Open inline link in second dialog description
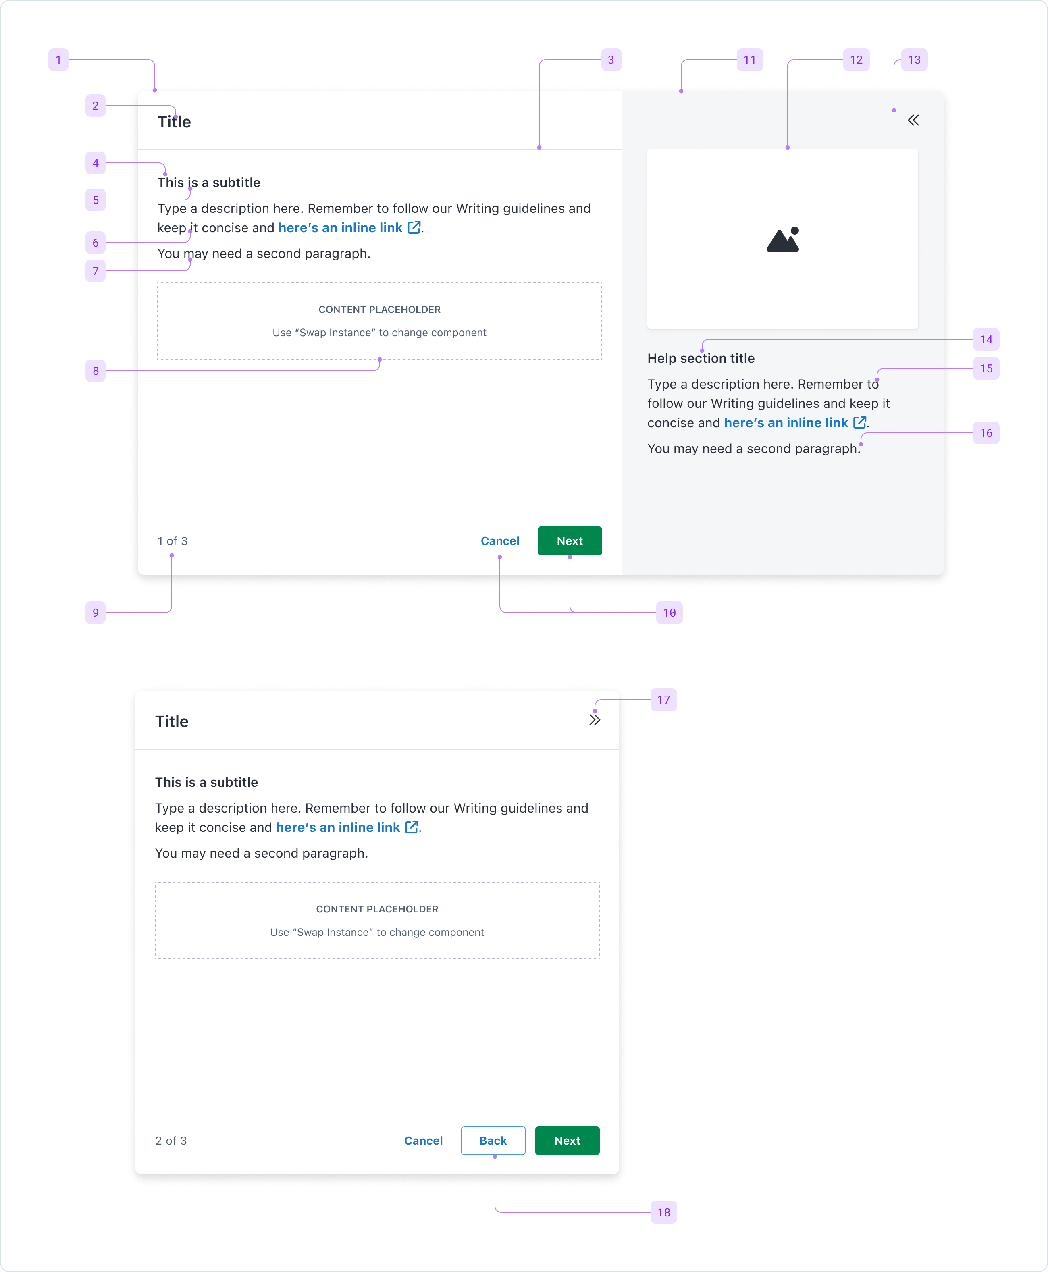 pyautogui.click(x=337, y=827)
